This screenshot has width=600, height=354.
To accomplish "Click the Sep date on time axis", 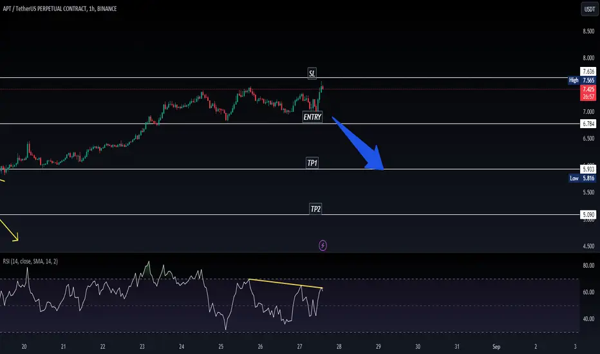I will (x=496, y=347).
